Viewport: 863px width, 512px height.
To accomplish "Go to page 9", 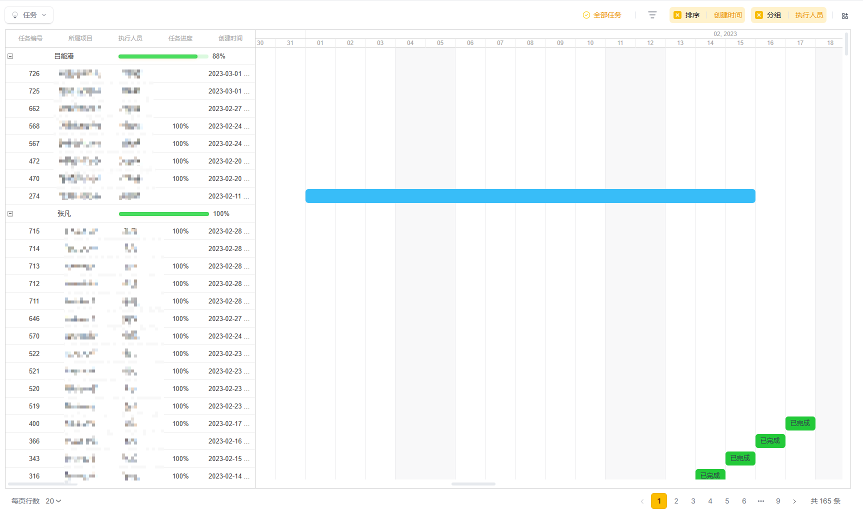I will (778, 501).
